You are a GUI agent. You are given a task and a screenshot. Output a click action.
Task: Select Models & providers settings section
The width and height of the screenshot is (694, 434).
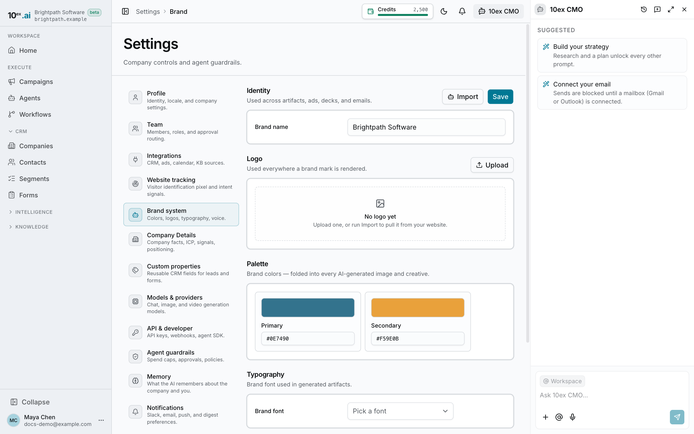tap(181, 304)
